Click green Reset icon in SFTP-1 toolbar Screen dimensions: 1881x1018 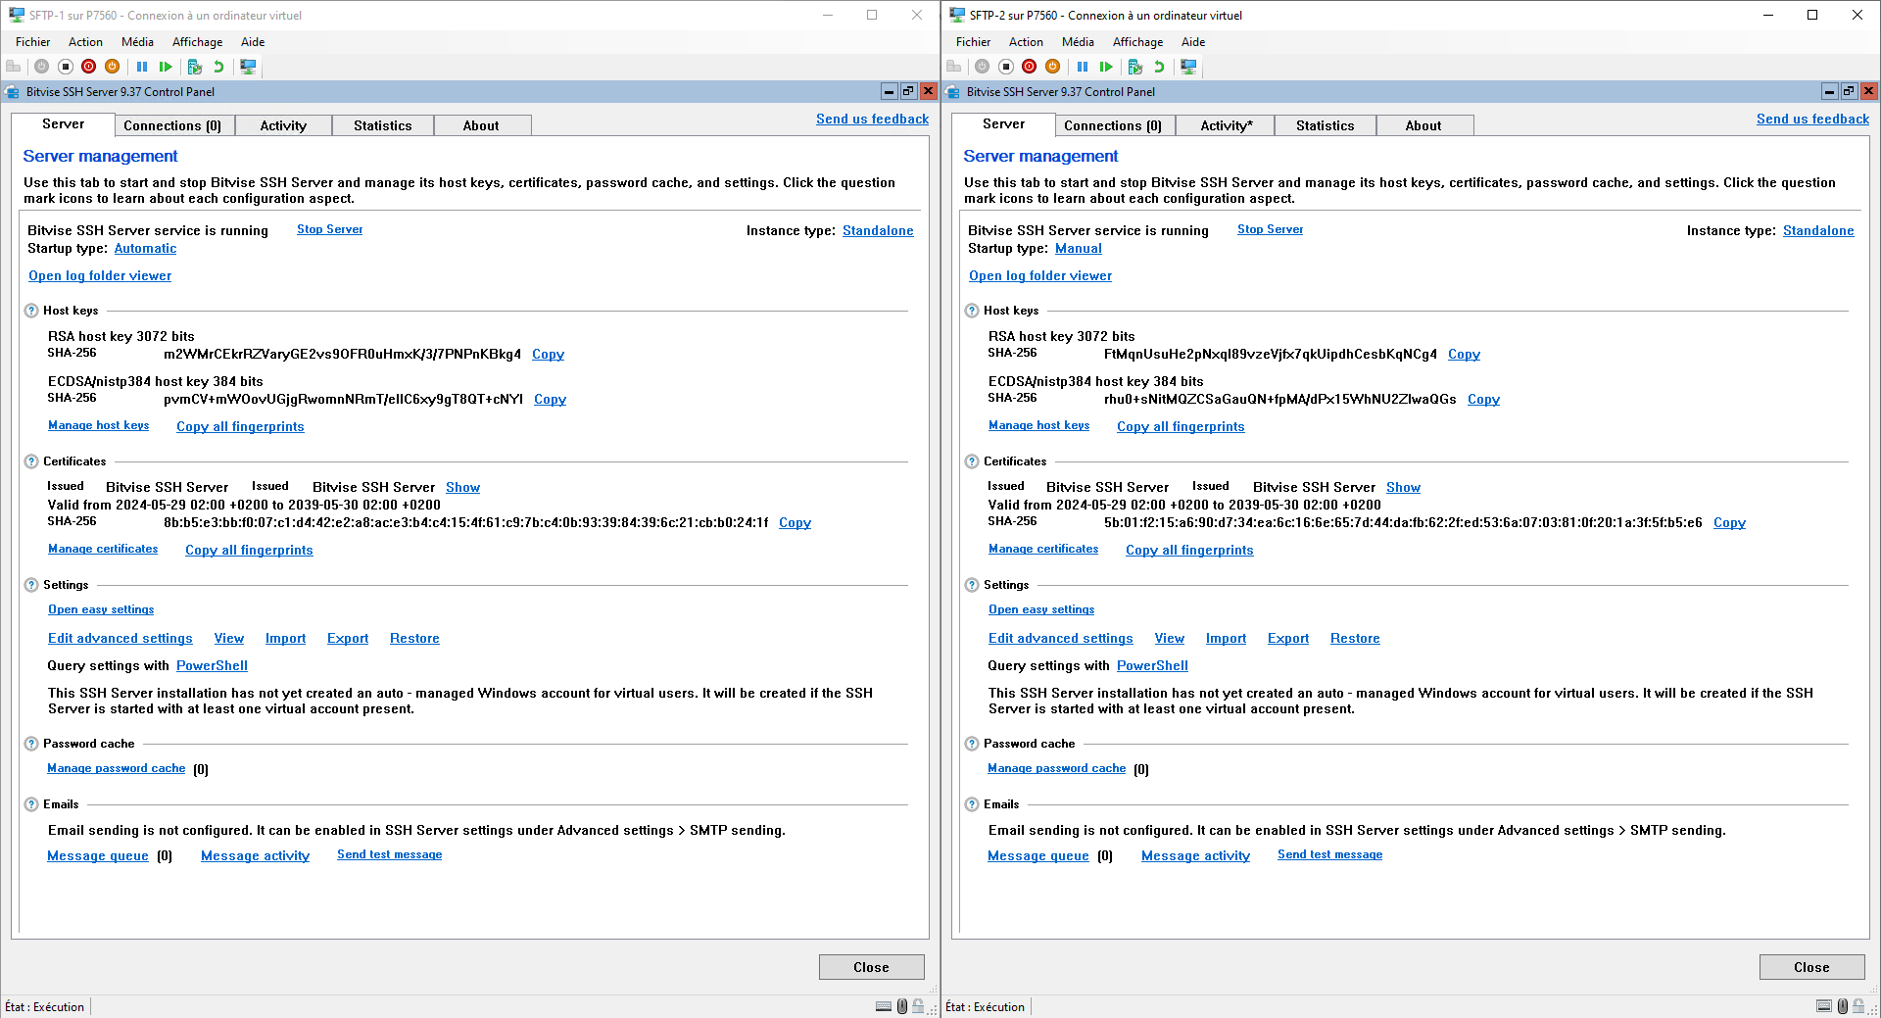pyautogui.click(x=166, y=67)
